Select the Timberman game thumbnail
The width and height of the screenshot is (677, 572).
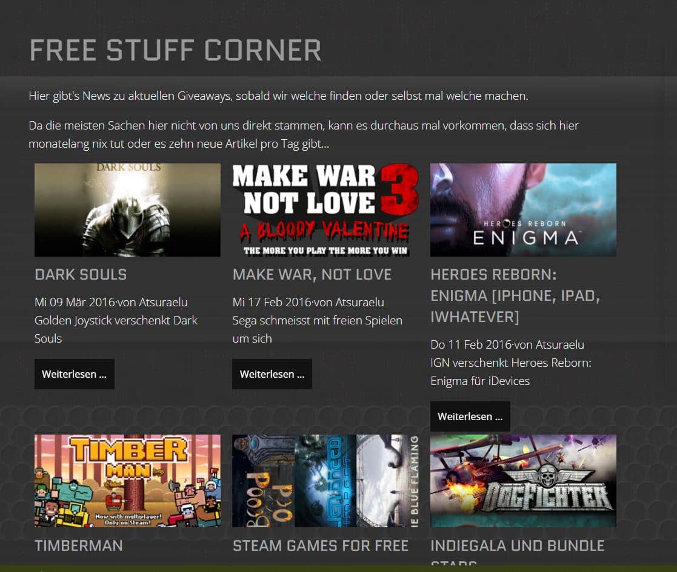pos(127,481)
